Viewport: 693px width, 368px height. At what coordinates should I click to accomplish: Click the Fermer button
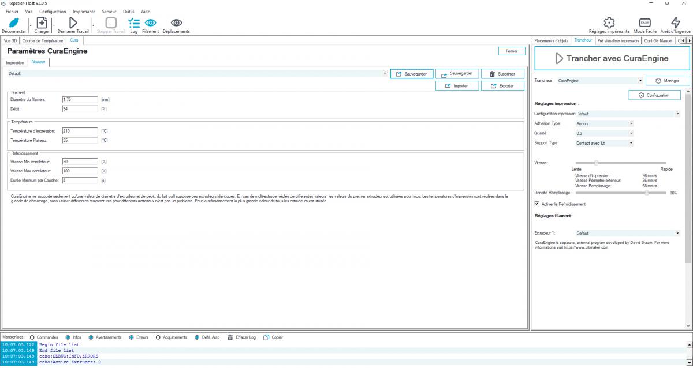click(x=512, y=51)
